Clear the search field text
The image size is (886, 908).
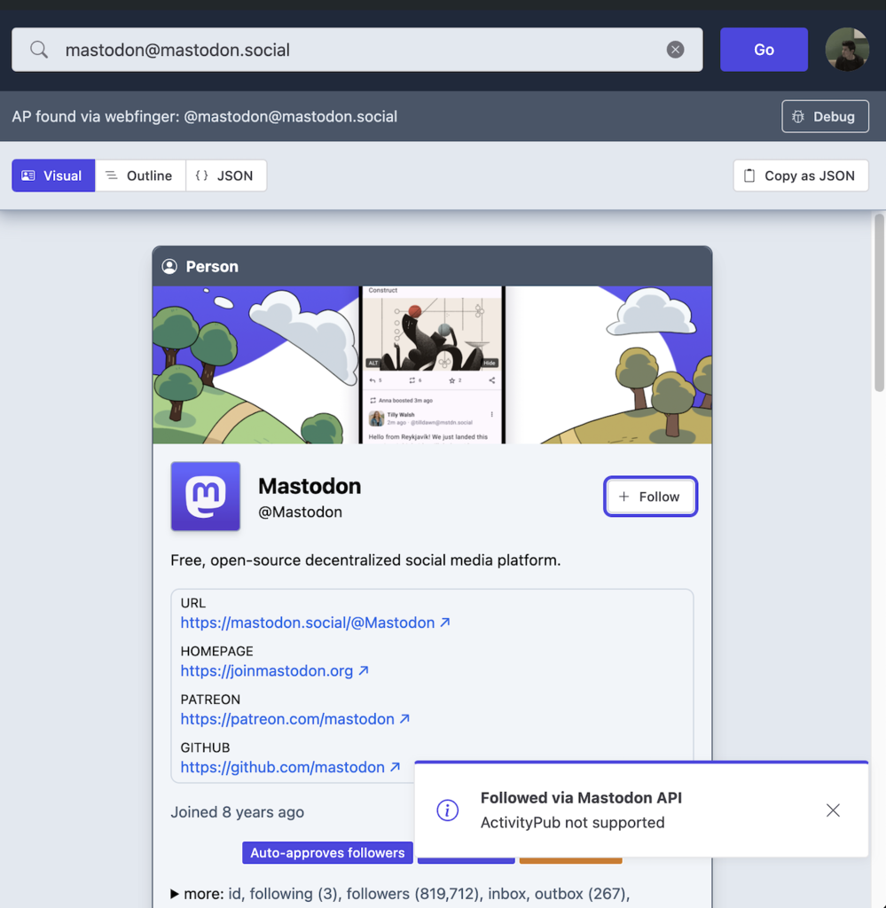click(675, 50)
